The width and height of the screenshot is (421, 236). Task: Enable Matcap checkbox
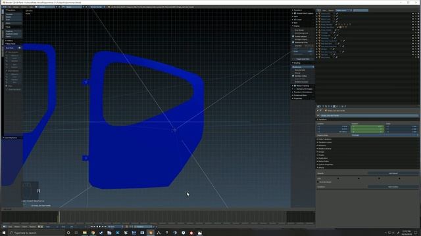(293, 73)
